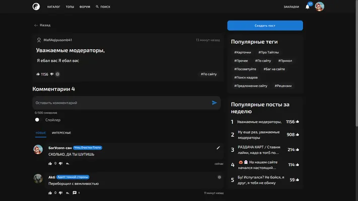Reply to БогУсопп-сан comment
Viewport: 358px width, 201px height.
click(67, 164)
